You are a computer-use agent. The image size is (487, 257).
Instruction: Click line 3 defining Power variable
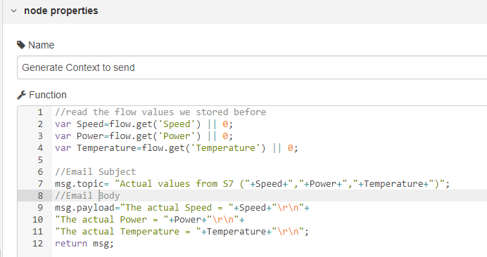tap(144, 136)
